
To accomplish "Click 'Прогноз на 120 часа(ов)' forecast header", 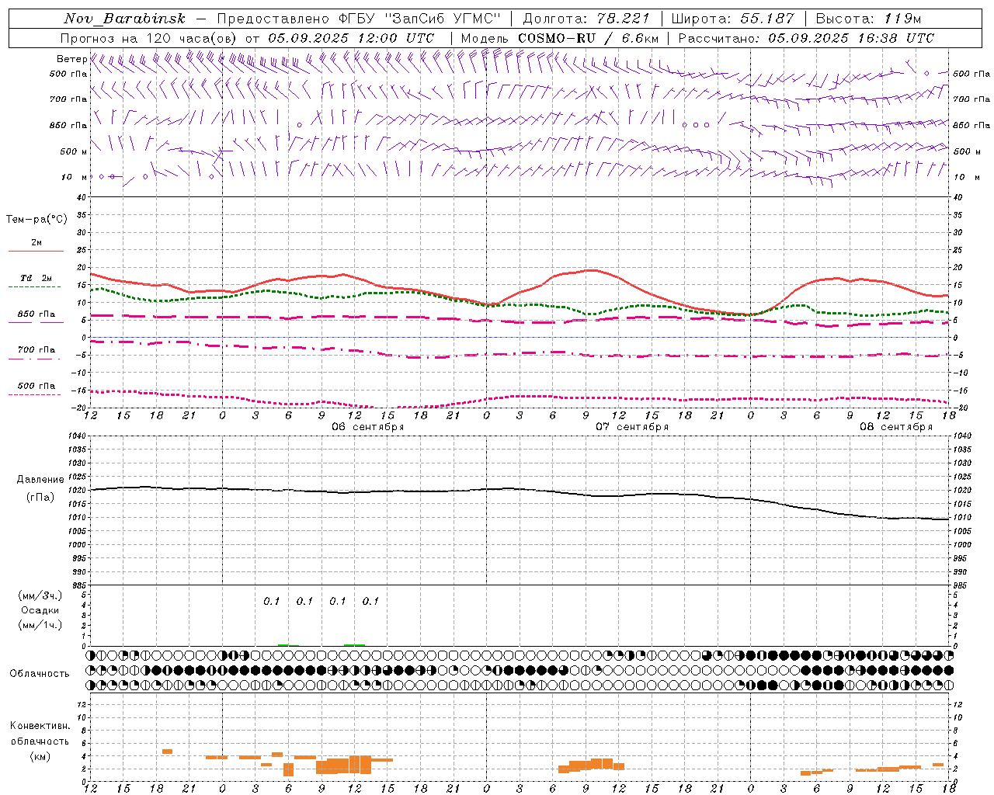I will pos(149,38).
